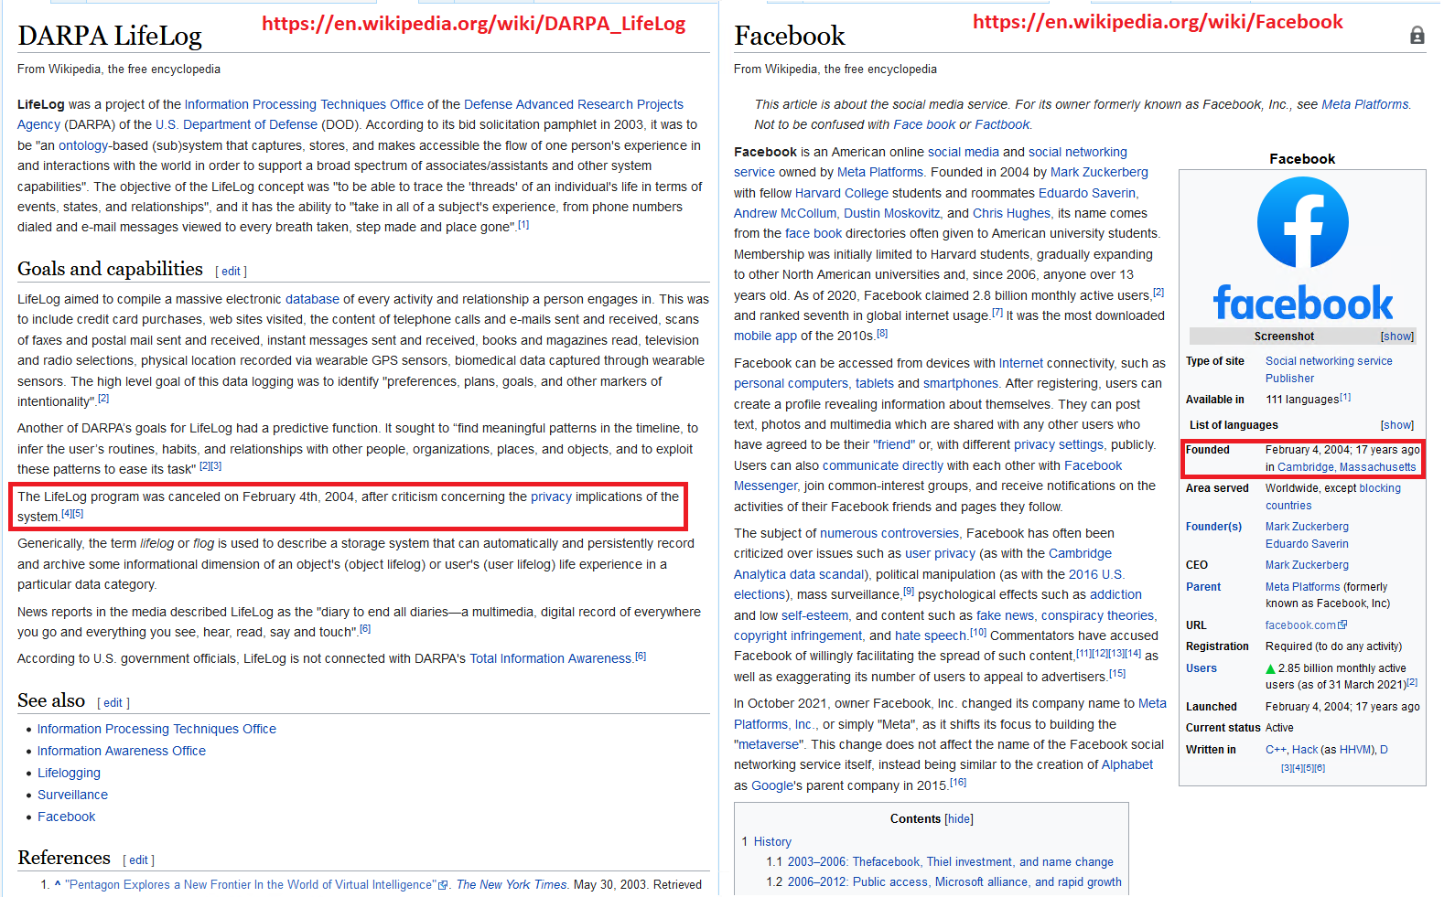This screenshot has height=897, width=1444.
Task: Open the personal computers link
Action: coord(791,383)
